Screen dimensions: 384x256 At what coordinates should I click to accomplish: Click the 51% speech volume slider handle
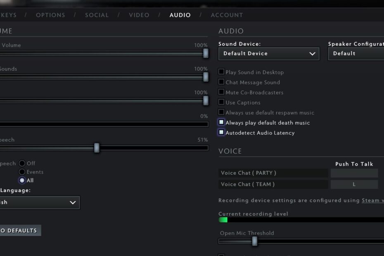tap(97, 148)
